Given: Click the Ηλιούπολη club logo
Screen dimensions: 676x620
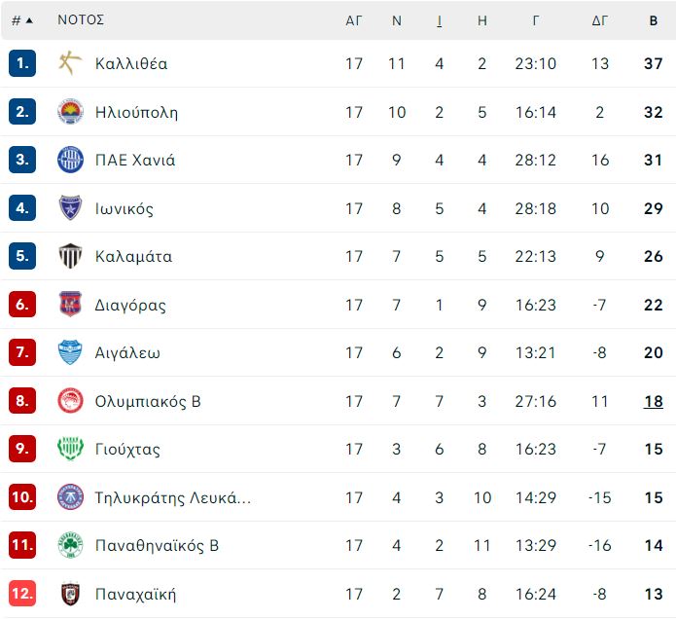Looking at the screenshot, I should tap(70, 112).
